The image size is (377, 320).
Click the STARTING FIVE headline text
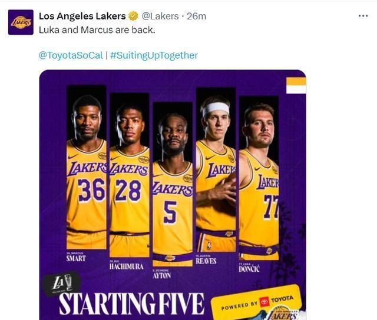pyautogui.click(x=131, y=304)
